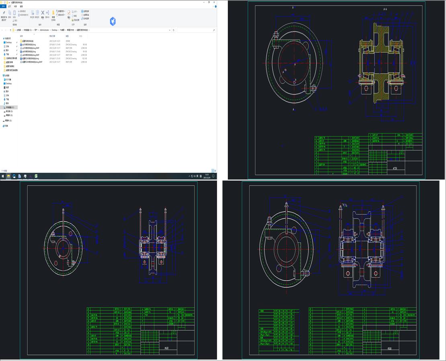Click the Copy path button in the ribbon
446x361 pixels.
click(23, 11)
